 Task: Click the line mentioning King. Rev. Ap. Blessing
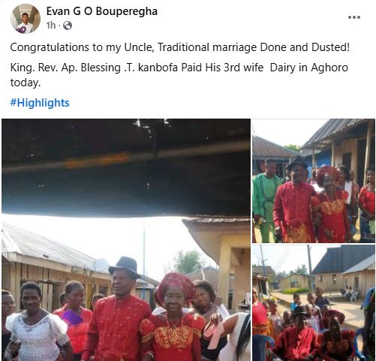click(179, 68)
